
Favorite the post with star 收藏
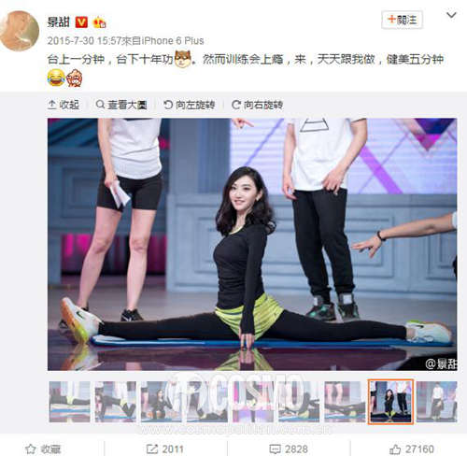[x=43, y=449]
